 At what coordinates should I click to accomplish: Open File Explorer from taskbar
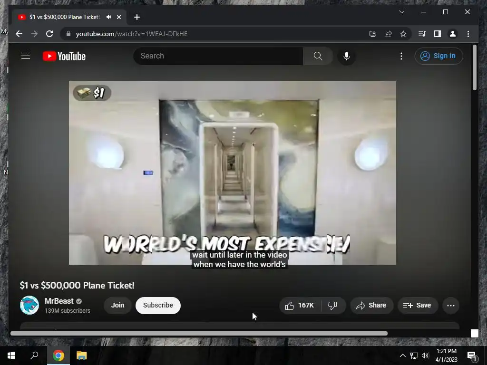click(x=82, y=355)
